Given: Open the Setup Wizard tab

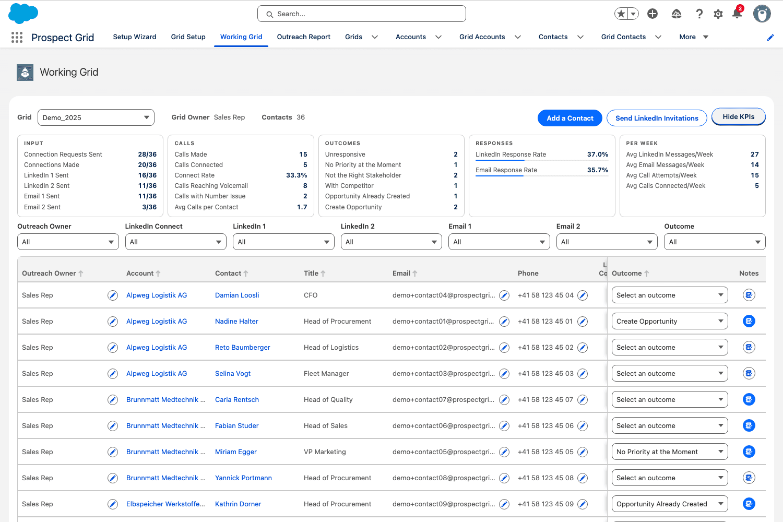Looking at the screenshot, I should (x=135, y=37).
